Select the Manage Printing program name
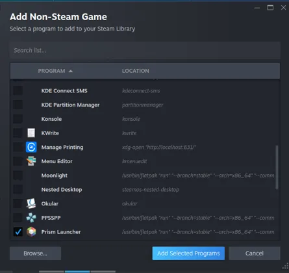 (x=62, y=148)
